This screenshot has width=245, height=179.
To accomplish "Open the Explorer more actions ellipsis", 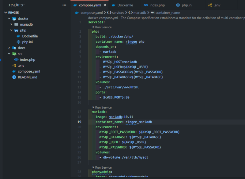I will (x=64, y=5).
